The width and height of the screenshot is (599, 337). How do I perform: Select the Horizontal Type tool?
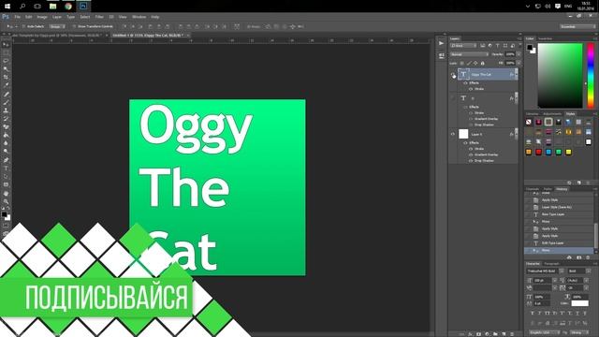pos(6,168)
